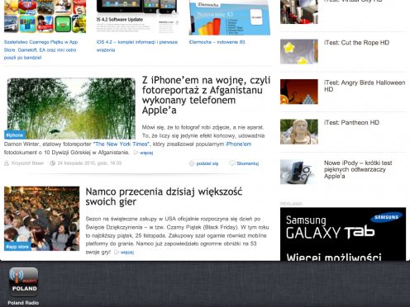Open the iPod photo thumbnail
410x307 pixels.
(x=299, y=172)
